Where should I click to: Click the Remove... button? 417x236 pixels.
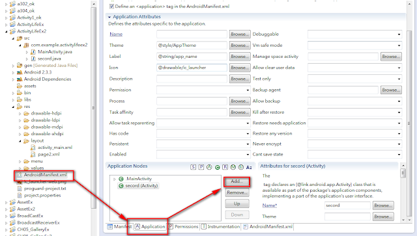tap(237, 192)
